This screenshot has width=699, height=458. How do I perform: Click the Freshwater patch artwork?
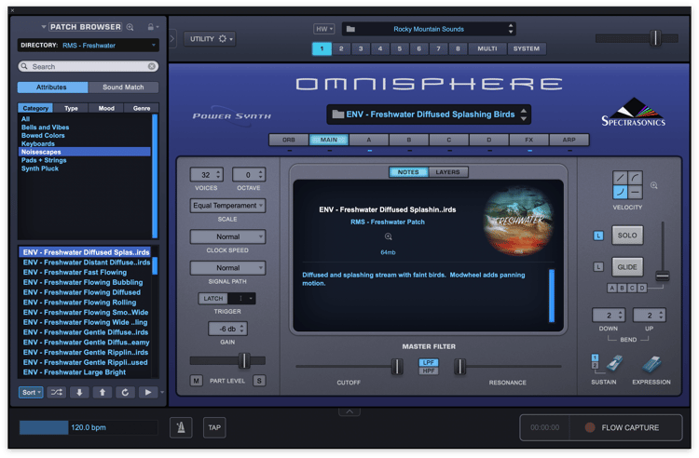(518, 222)
